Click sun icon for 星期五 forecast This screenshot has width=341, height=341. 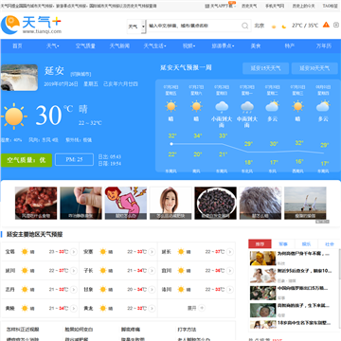[x=170, y=106]
